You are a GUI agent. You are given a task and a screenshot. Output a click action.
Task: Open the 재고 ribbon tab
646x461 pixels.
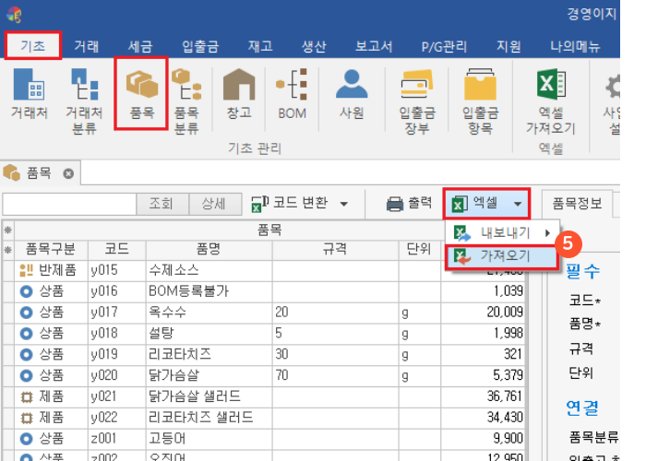(x=259, y=46)
